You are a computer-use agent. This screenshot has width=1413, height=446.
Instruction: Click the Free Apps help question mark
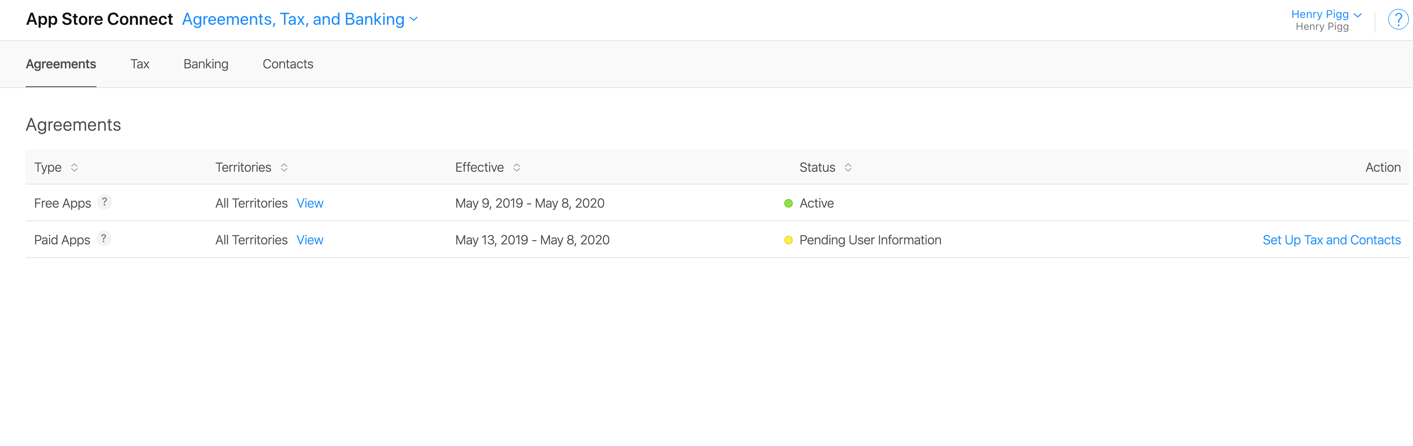pos(104,202)
